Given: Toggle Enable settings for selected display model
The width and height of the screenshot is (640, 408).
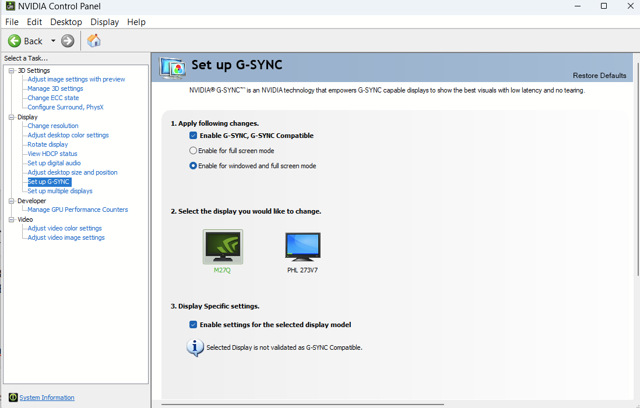Looking at the screenshot, I should point(194,325).
